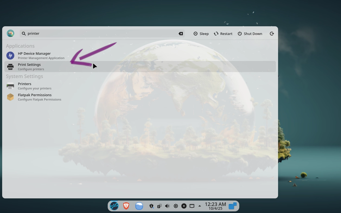Launch Print Settings from results

click(x=29, y=67)
